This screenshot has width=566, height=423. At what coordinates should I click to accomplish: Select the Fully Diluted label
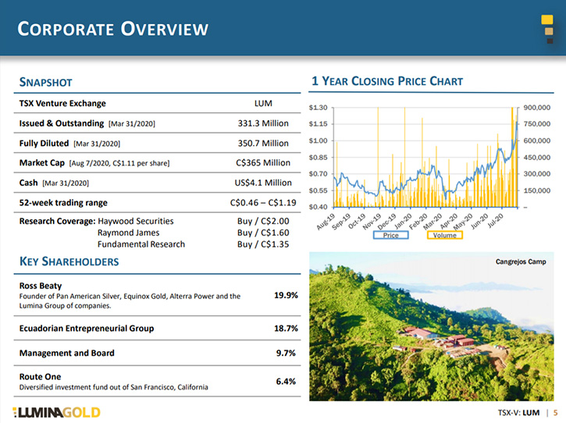[44, 144]
